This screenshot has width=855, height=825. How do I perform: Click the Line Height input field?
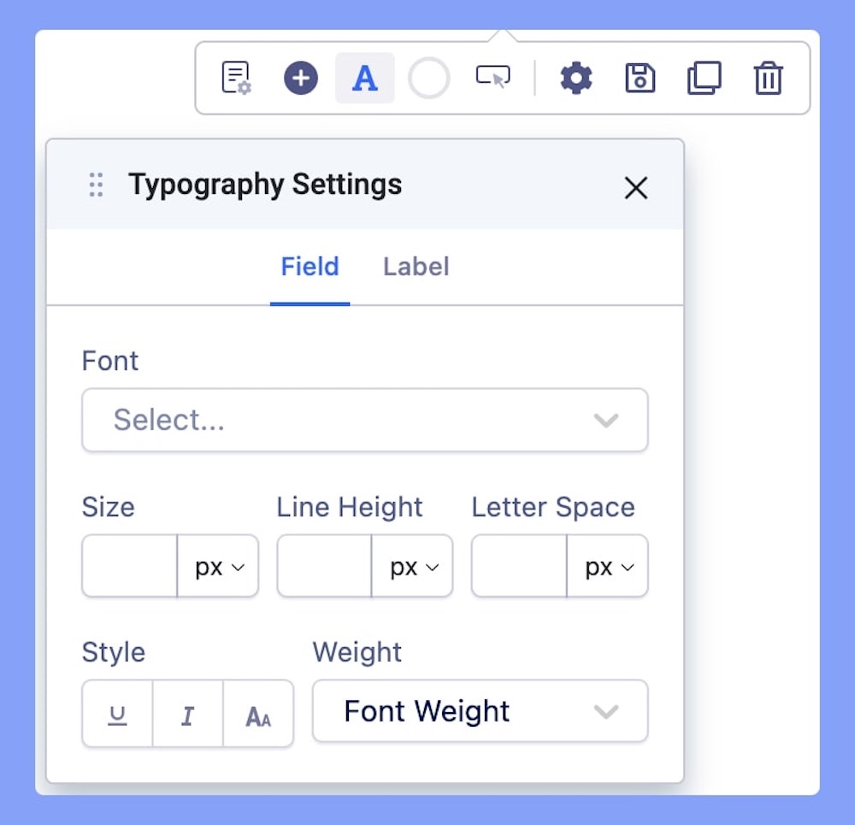point(324,567)
